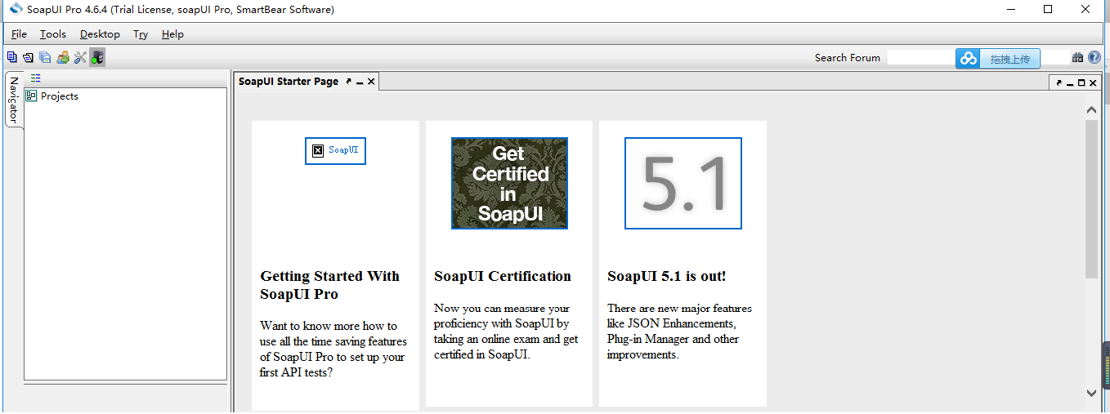Click the binoculars search forum icon
This screenshot has height=414, width=1110.
click(x=1077, y=57)
